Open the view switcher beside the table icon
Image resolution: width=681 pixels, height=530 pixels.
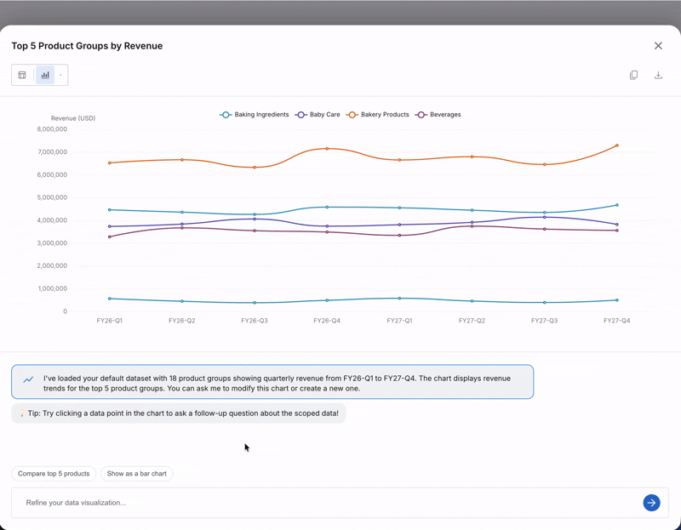(60, 75)
